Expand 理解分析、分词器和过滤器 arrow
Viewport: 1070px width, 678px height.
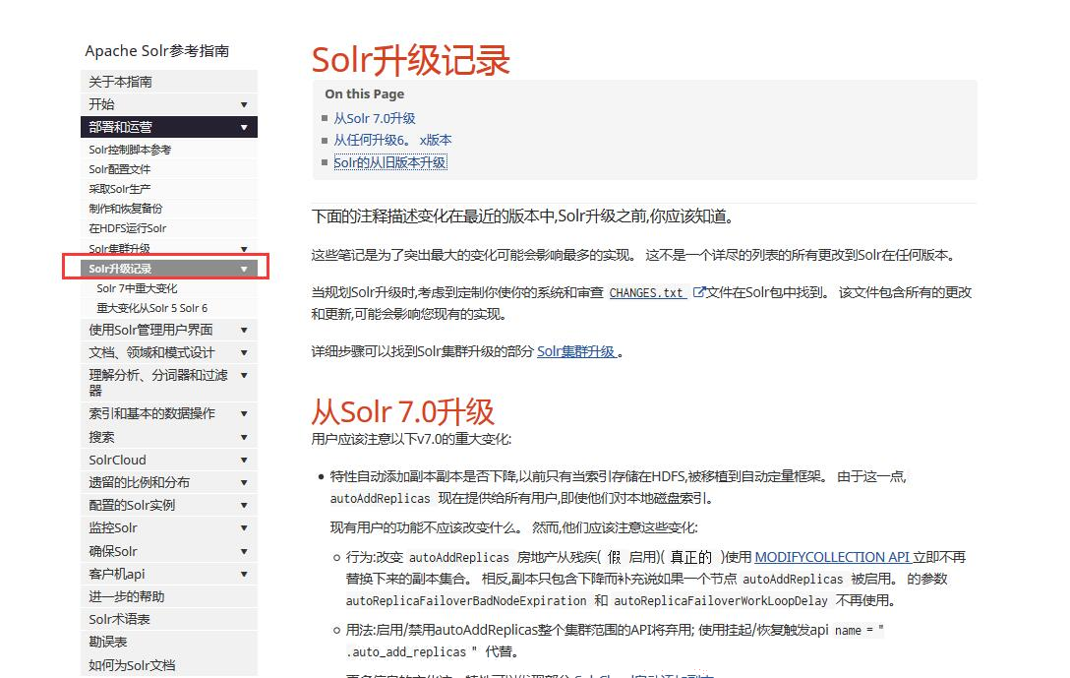[x=244, y=376]
